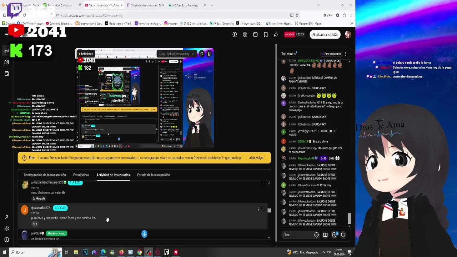This screenshot has height=257, width=457.
Task: Open Firefox from the taskbar
Action: pyautogui.click(x=121, y=252)
